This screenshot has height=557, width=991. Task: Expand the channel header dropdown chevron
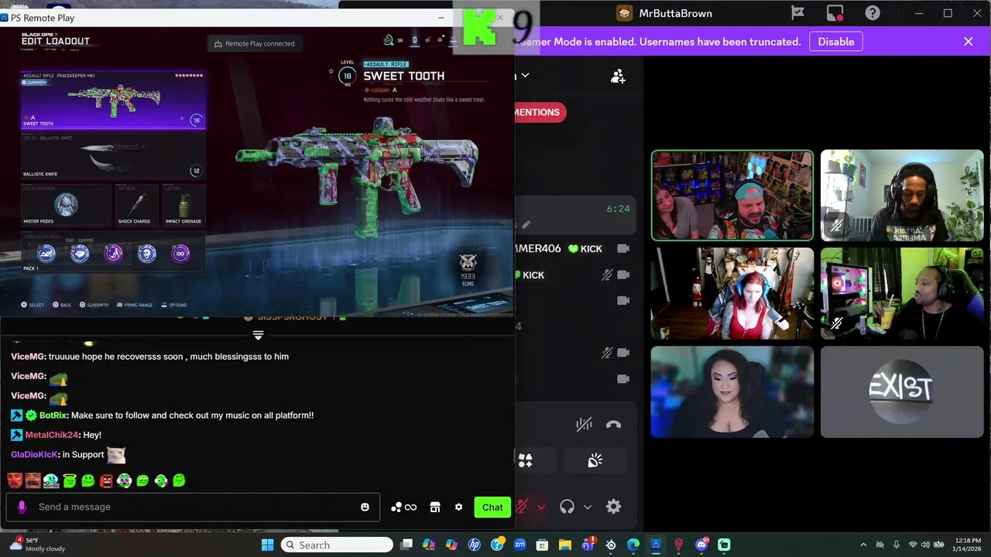click(525, 75)
